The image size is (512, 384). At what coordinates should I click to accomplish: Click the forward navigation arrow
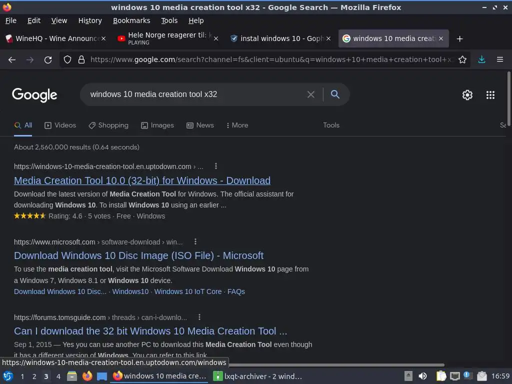(x=29, y=60)
